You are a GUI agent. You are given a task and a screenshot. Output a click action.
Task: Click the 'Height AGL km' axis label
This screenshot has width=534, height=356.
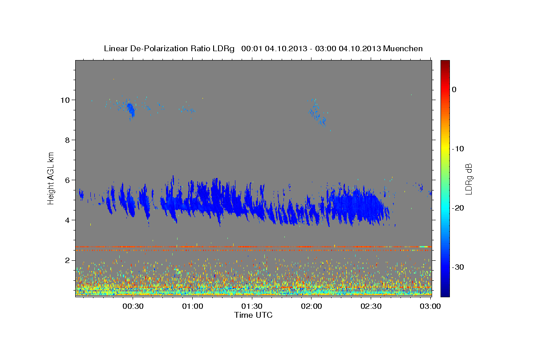click(51, 178)
